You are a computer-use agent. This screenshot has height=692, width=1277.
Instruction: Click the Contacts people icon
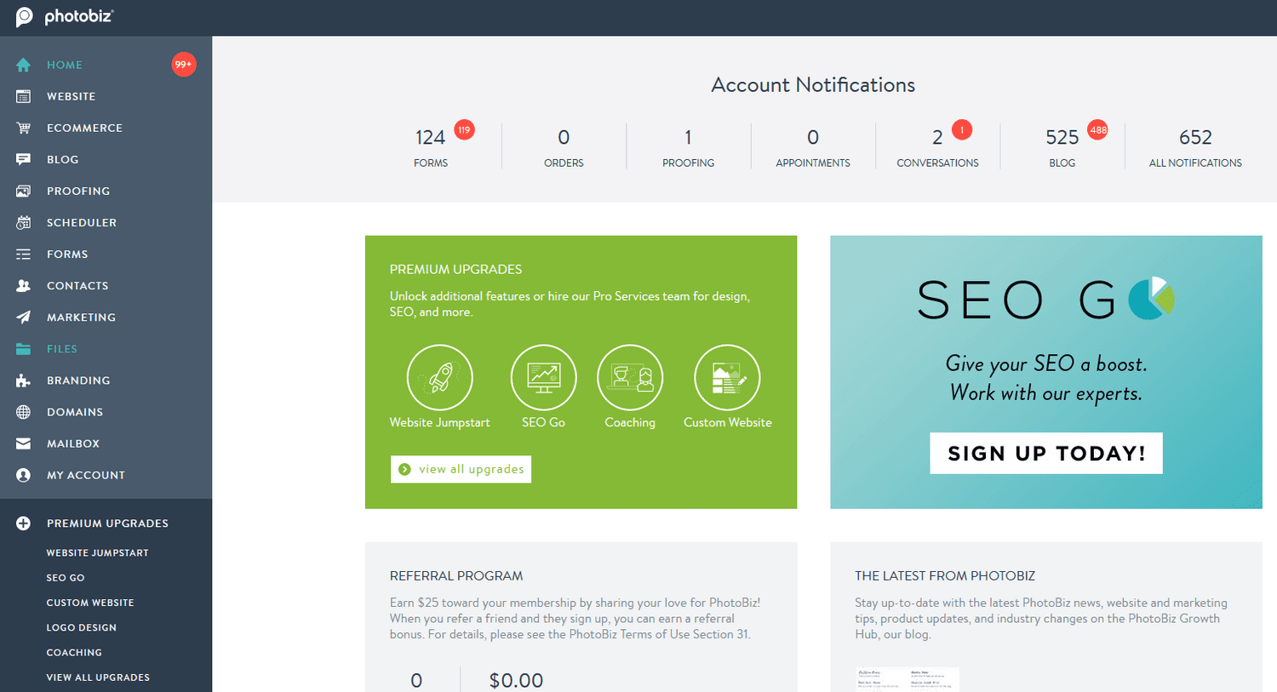[x=23, y=285]
